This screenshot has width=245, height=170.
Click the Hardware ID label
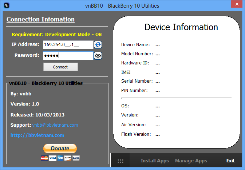tap(135, 63)
